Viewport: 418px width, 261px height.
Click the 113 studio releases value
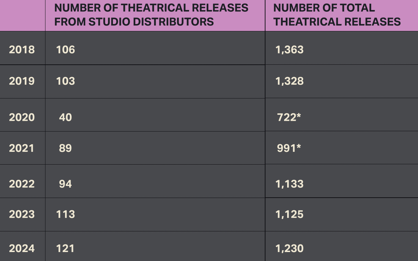65,214
